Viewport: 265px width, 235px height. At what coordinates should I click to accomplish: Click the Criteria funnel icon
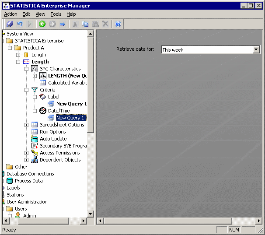click(x=35, y=90)
